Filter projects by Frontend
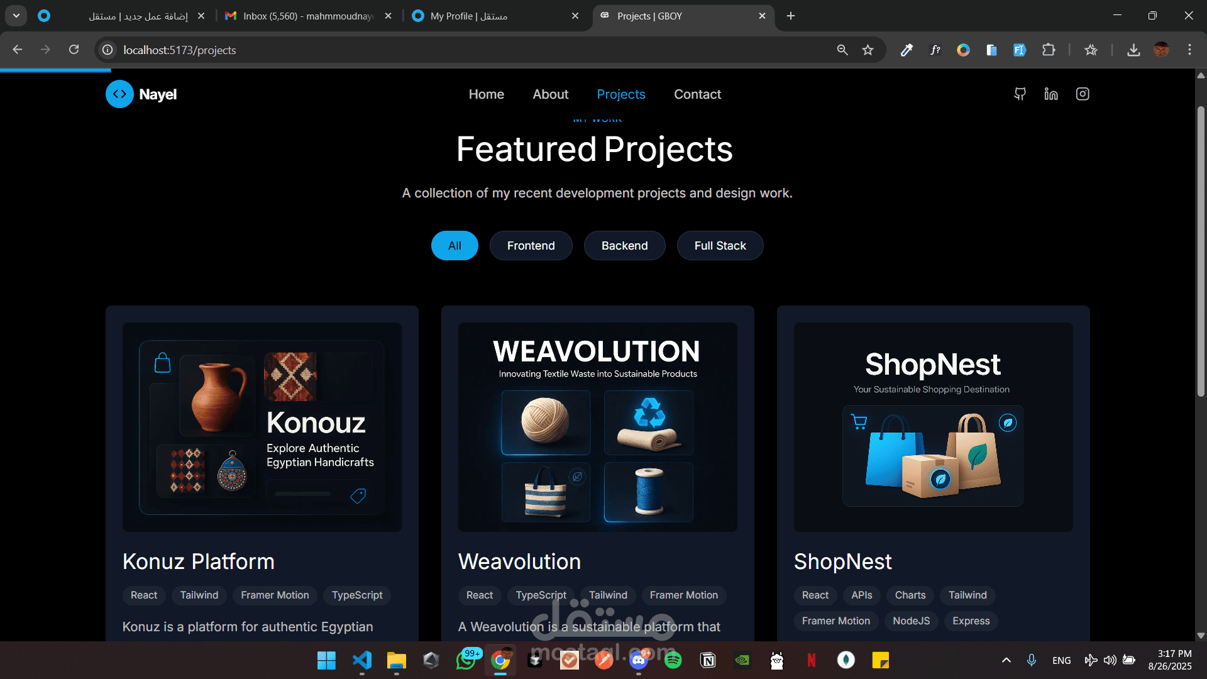Screen dimensions: 1207x679 [531, 246]
